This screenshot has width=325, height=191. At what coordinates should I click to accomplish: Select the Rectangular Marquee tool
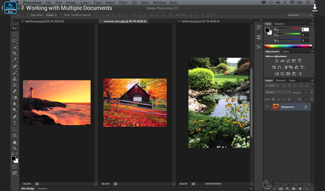pyautogui.click(x=15, y=35)
